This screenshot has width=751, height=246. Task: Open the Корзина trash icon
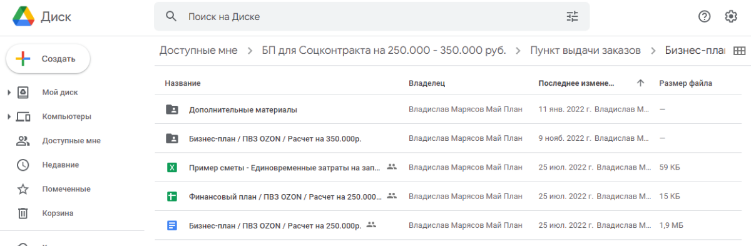click(x=23, y=213)
